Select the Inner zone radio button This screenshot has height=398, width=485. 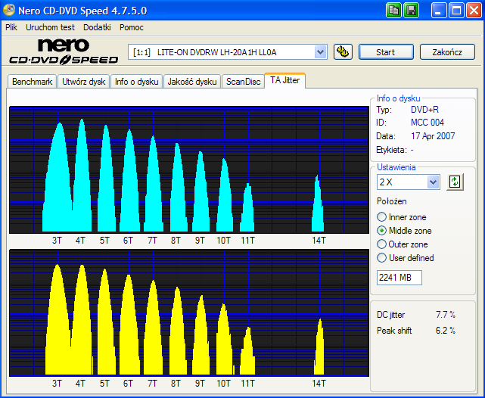point(382,217)
